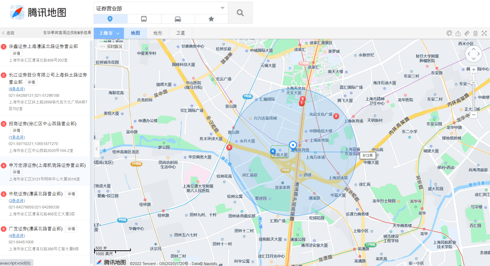490x266 pixels.
Task: Collapse the left results panel arrow
Action: click(97, 149)
